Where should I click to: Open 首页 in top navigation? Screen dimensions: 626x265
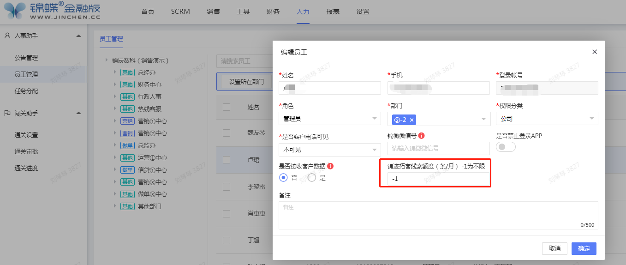click(x=148, y=12)
